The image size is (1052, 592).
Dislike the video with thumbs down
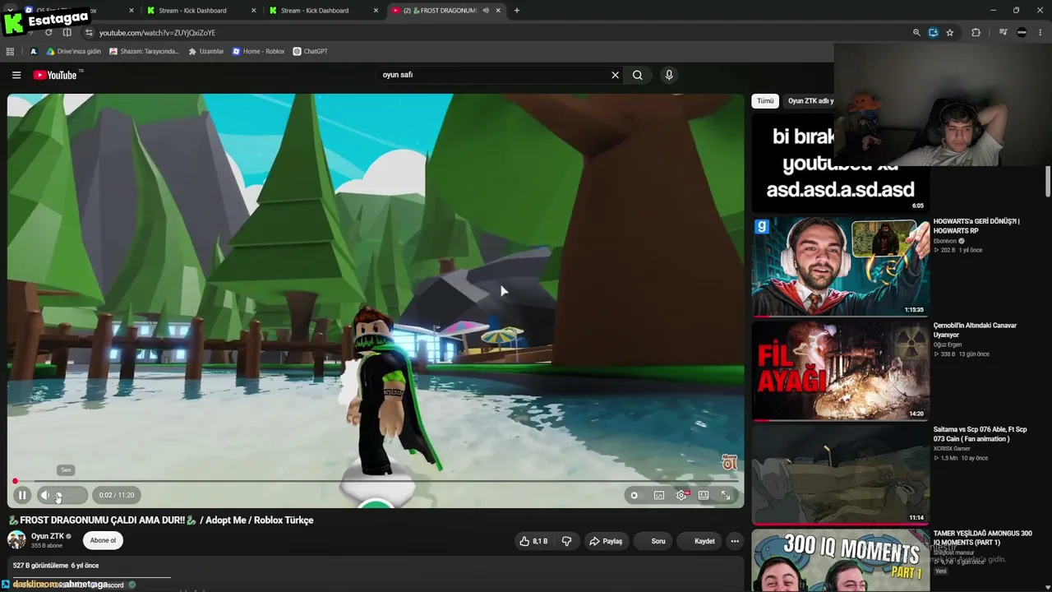pos(566,541)
